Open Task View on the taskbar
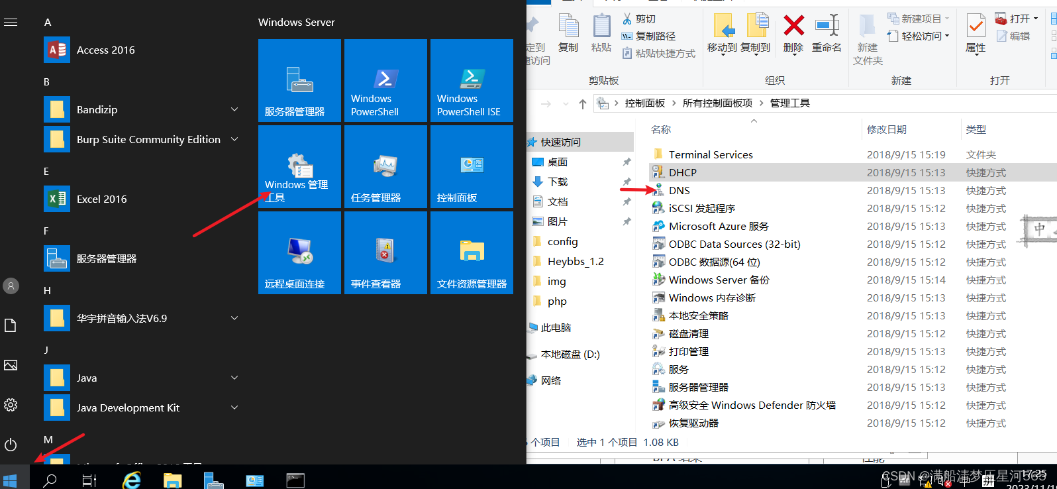Screen dimensions: 1057x489 pyautogui.click(x=89, y=480)
